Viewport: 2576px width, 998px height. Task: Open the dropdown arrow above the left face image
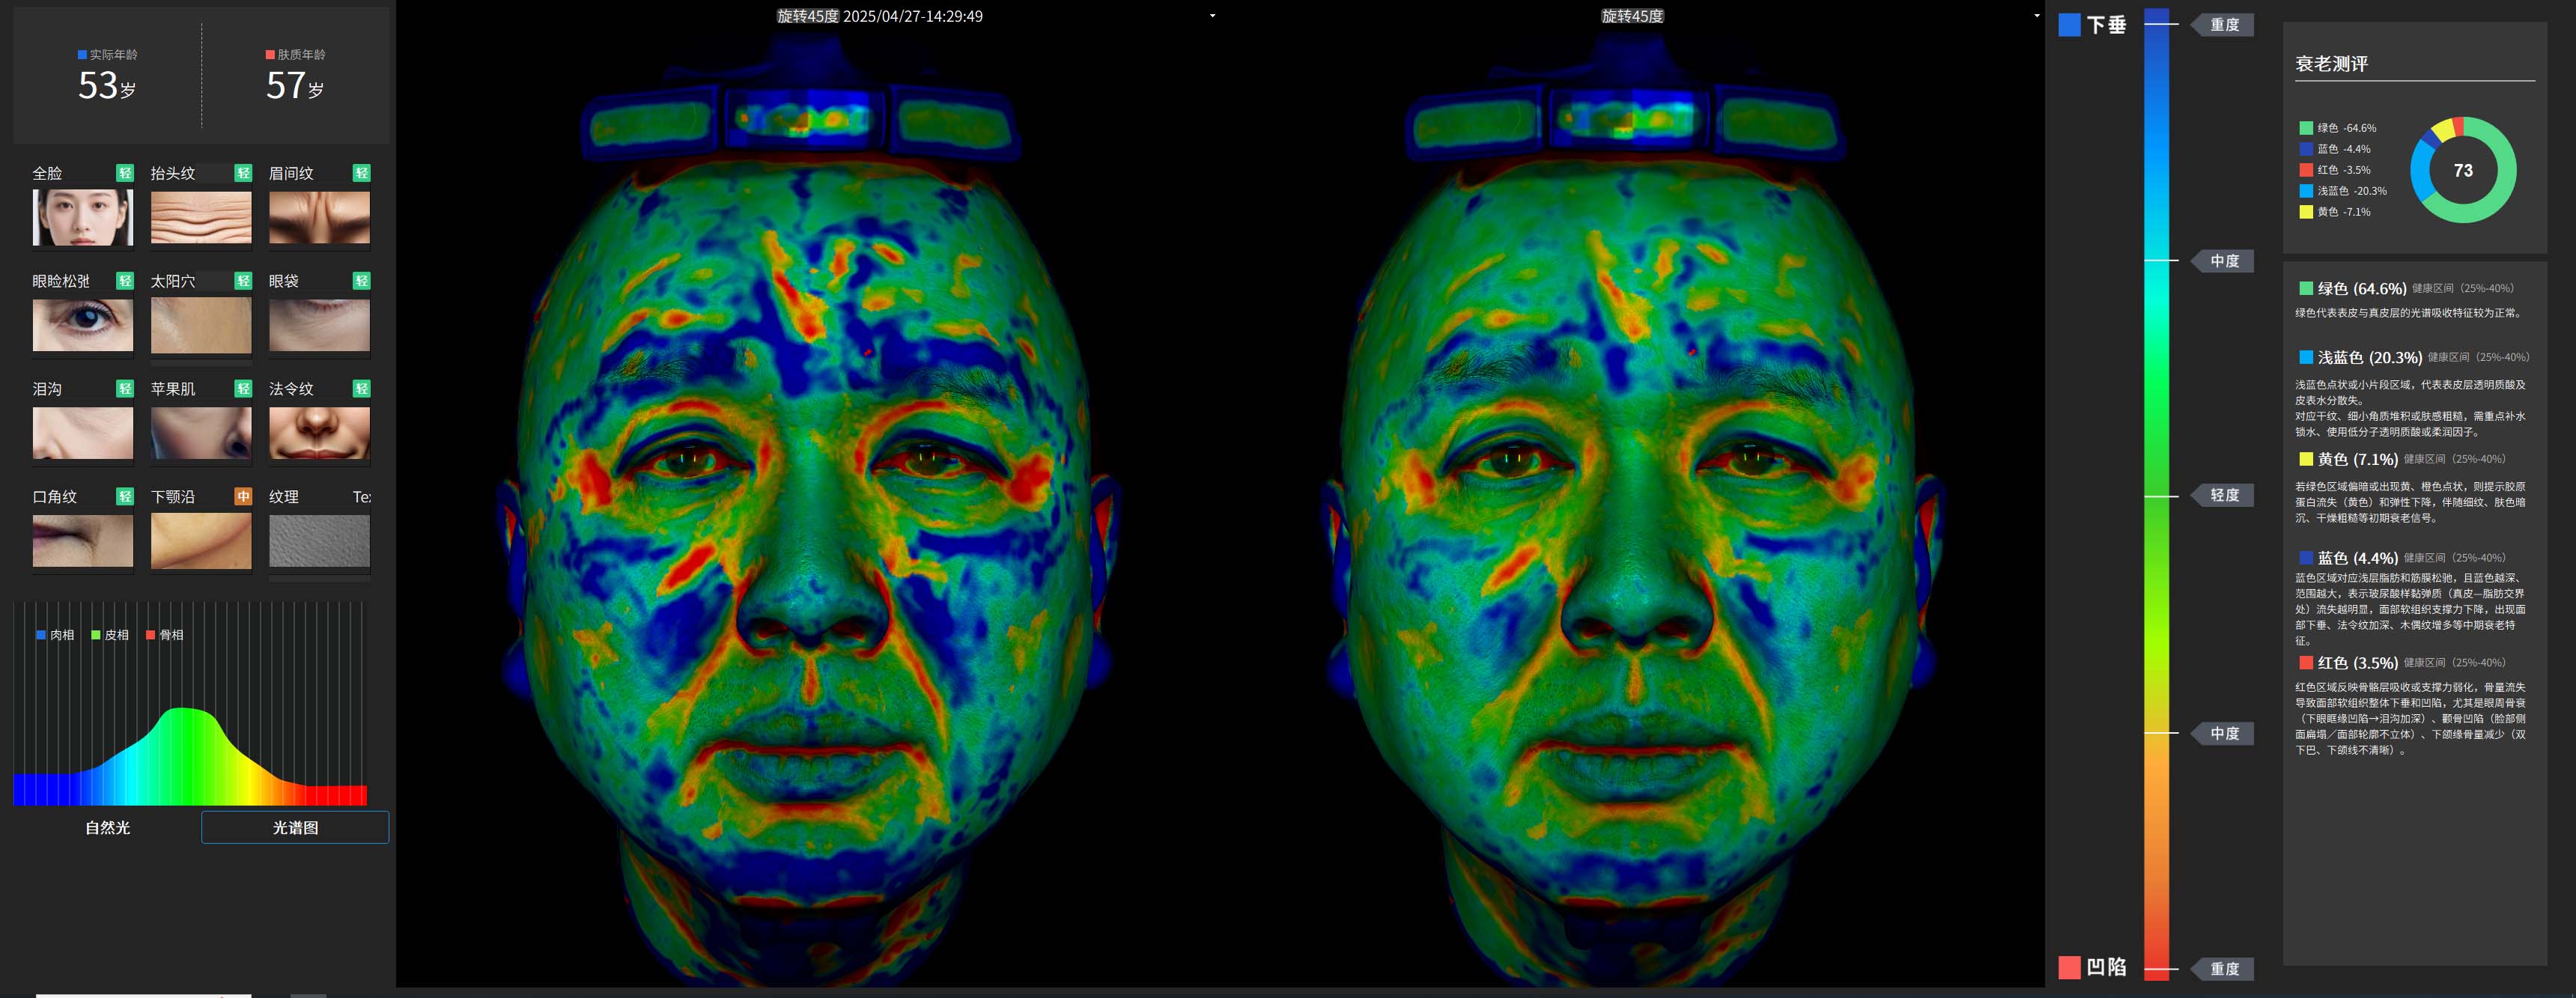tap(1212, 16)
